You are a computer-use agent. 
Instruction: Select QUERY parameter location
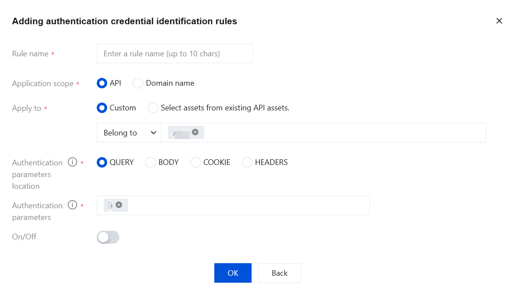point(102,162)
